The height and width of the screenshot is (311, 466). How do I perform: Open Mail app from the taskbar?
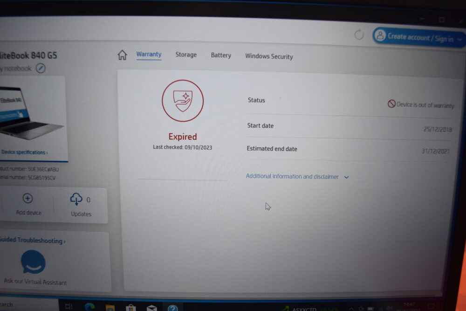pos(151,308)
